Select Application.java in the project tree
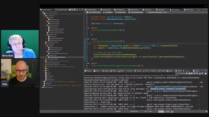This screenshot has height=117, width=209. coord(54,19)
